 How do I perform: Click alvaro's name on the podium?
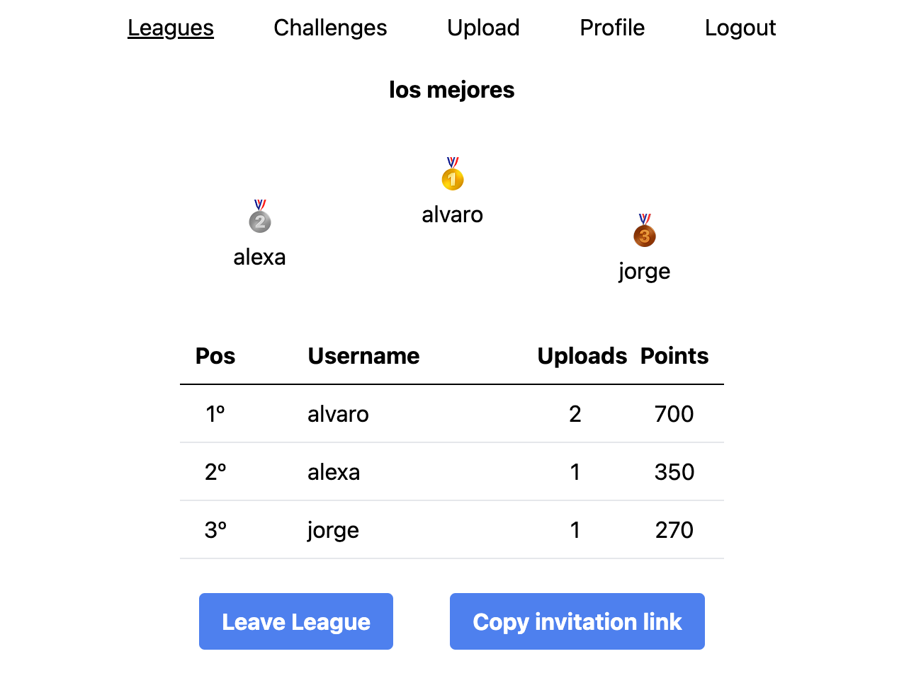coord(452,214)
